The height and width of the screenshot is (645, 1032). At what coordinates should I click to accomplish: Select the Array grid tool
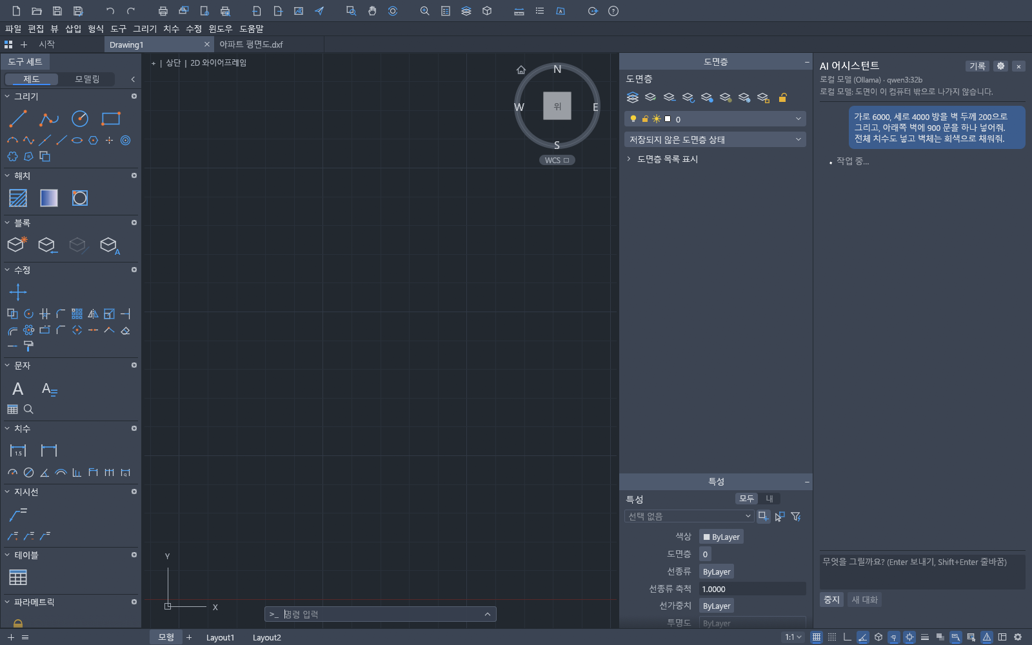(x=77, y=314)
